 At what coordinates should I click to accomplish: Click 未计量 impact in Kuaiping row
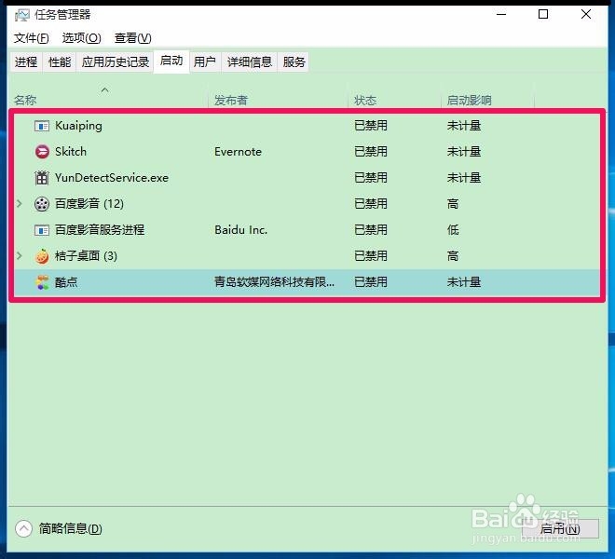tap(464, 126)
